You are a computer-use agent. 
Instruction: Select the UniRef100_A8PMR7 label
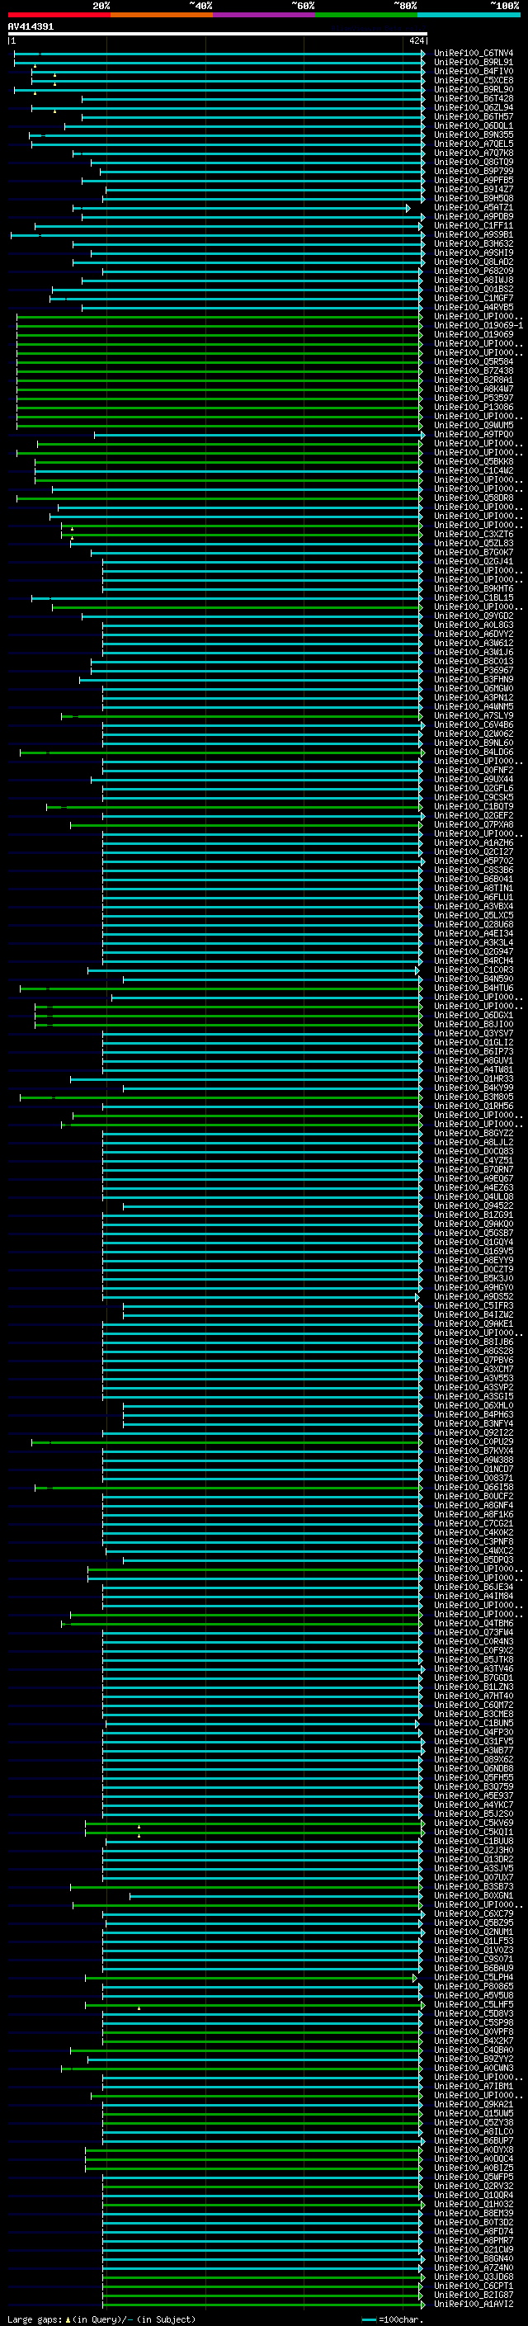pyautogui.click(x=474, y=2241)
